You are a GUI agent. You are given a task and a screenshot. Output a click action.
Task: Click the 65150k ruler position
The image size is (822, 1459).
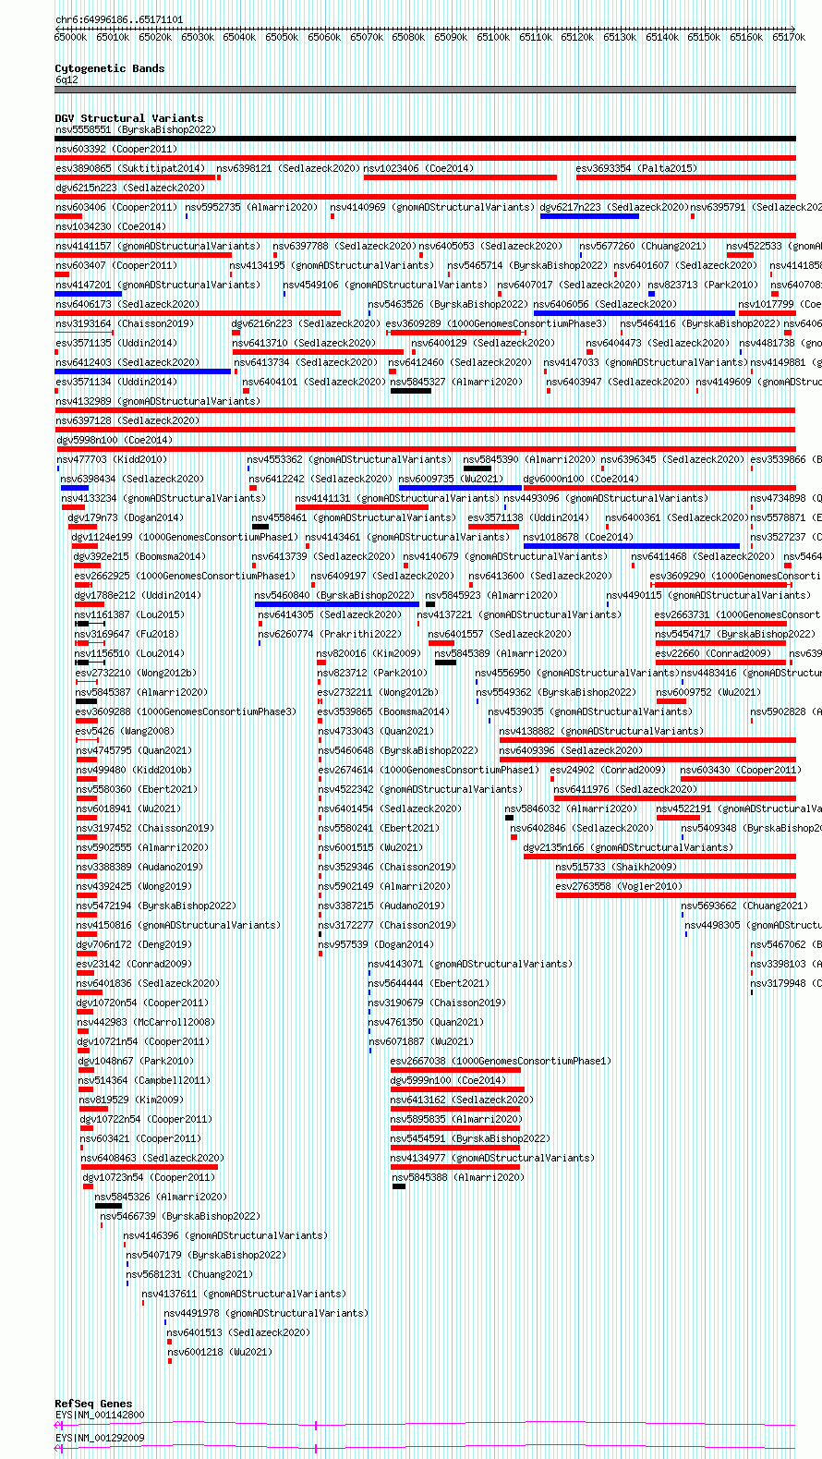(x=705, y=37)
